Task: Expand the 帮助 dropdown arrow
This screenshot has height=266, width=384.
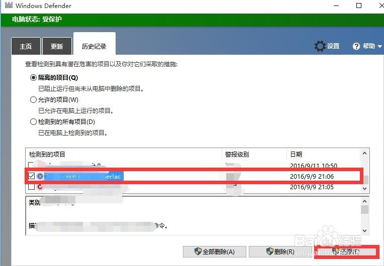Action: click(x=379, y=46)
